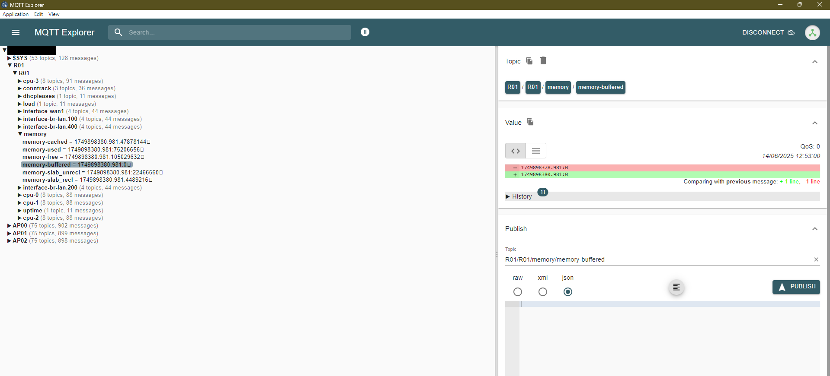The image size is (830, 376).
Task: Select the raw payload format
Action: [x=518, y=292]
